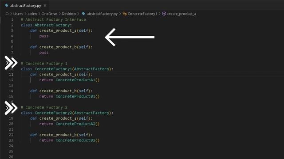Screen dimensions: 284x159
Task: Click 'return' keyword on line 23
Action: (x=46, y=140)
